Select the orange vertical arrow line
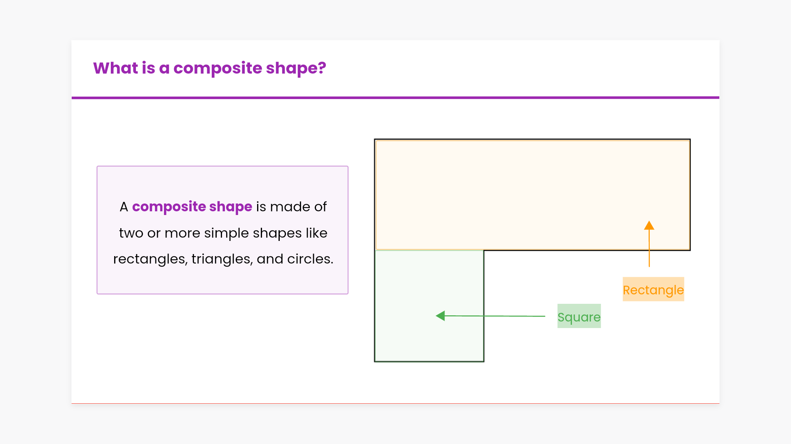The width and height of the screenshot is (791, 444). click(x=649, y=251)
